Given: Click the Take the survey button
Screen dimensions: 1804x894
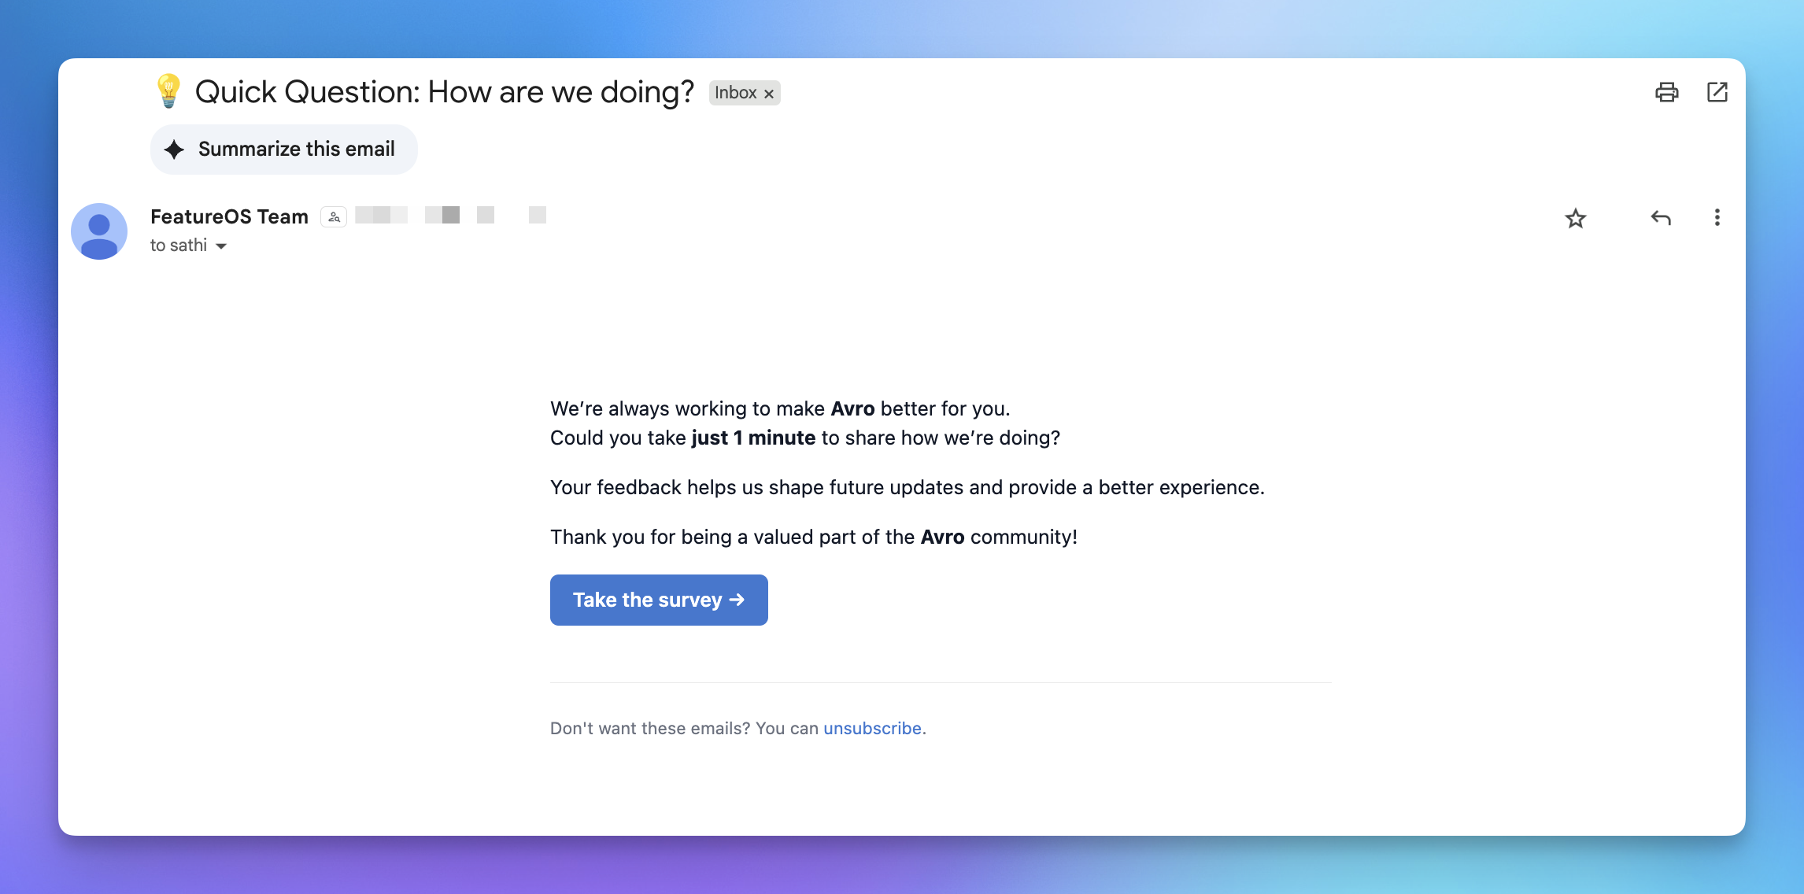Looking at the screenshot, I should [658, 600].
